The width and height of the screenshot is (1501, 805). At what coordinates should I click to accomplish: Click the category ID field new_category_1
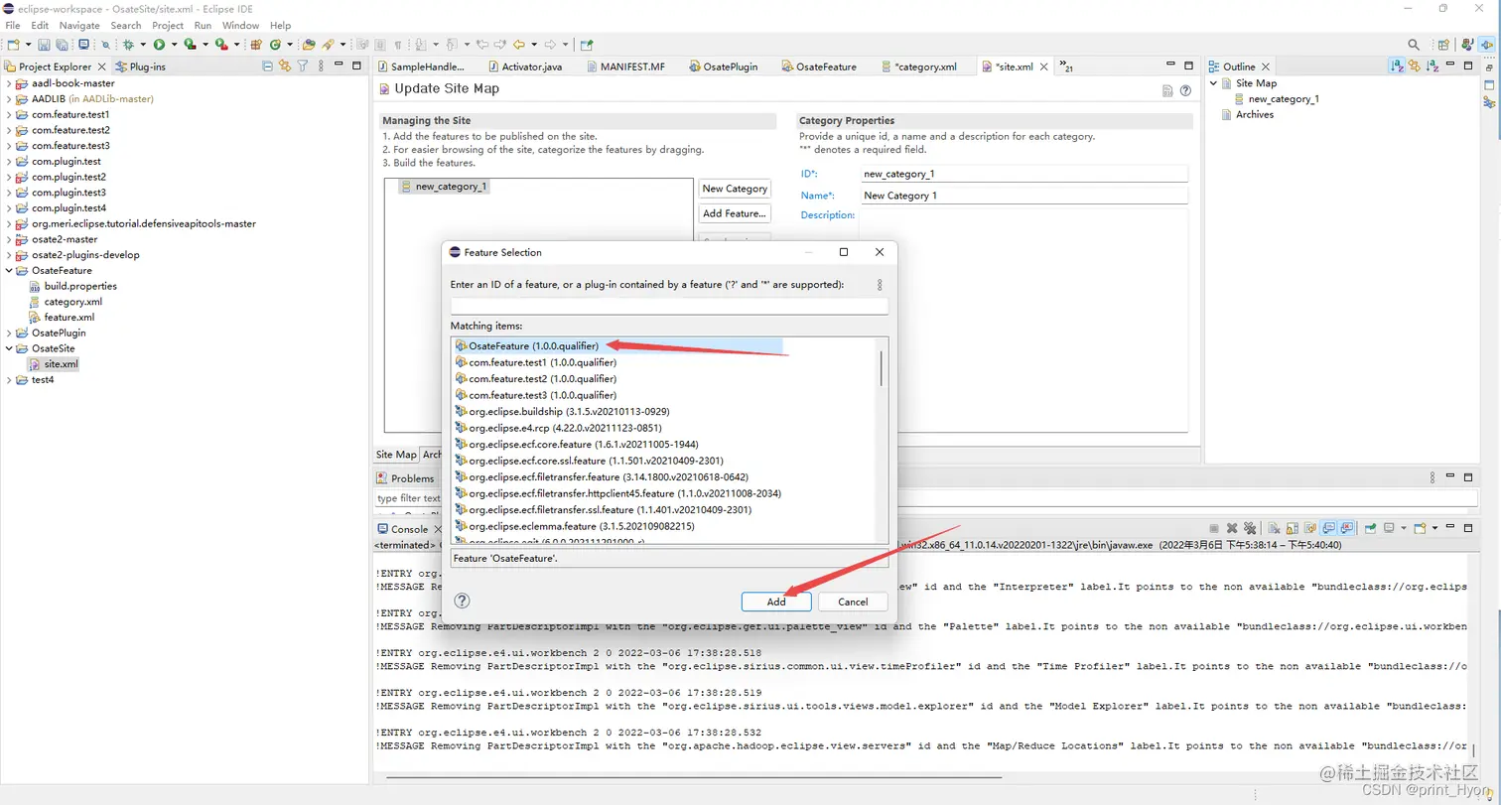(x=1023, y=174)
